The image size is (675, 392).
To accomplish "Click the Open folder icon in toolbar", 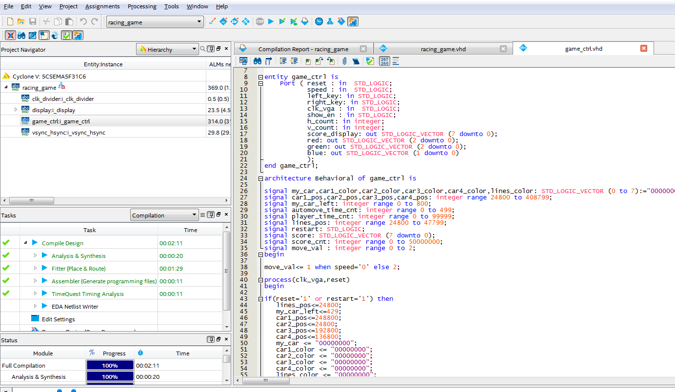I will coord(21,21).
